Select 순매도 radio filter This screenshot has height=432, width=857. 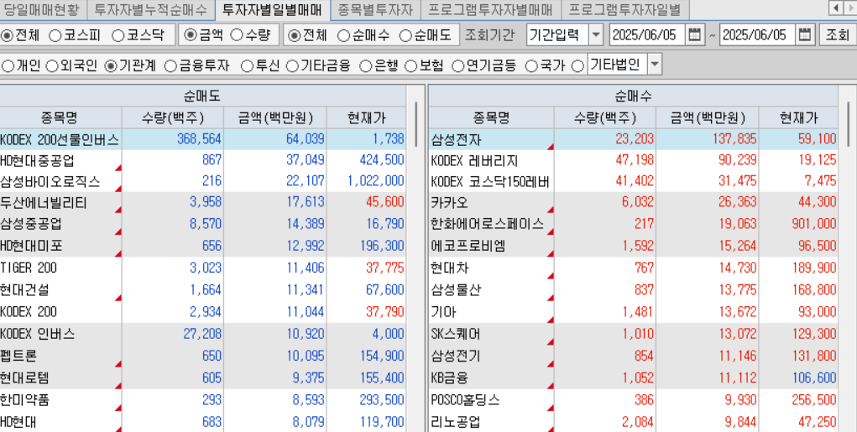pyautogui.click(x=405, y=35)
